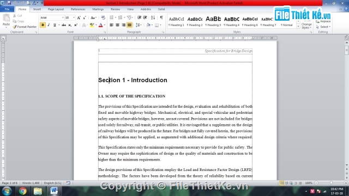Apply the Heading 1 style

coord(176,22)
